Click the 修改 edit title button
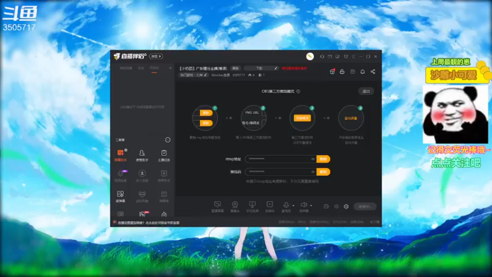Screen dimensions: 492x277 coord(236,68)
